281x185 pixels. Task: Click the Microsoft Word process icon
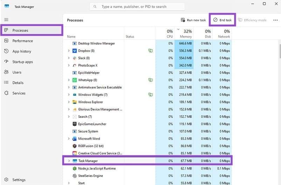[x=75, y=139]
